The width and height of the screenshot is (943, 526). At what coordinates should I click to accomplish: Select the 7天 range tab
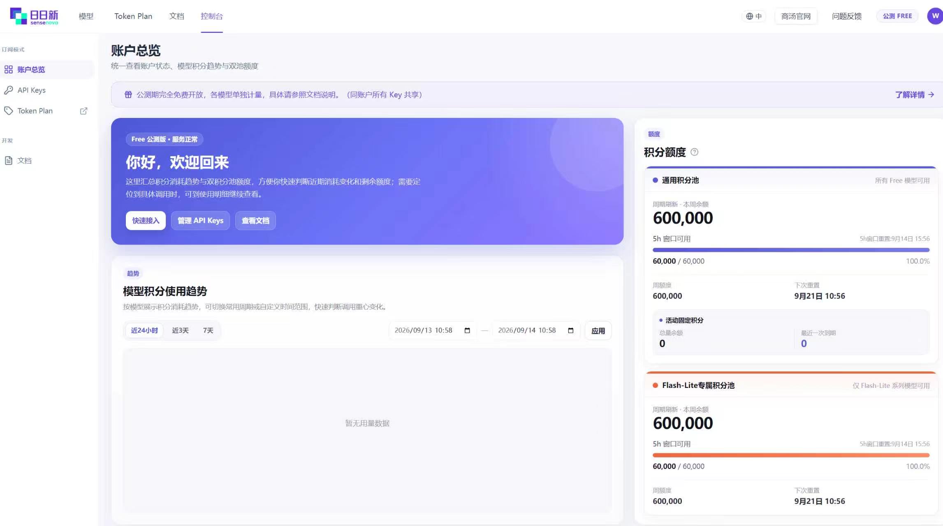(208, 330)
